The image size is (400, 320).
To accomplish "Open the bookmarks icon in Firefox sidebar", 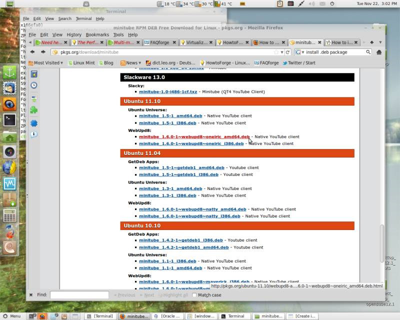I will (x=34, y=73).
